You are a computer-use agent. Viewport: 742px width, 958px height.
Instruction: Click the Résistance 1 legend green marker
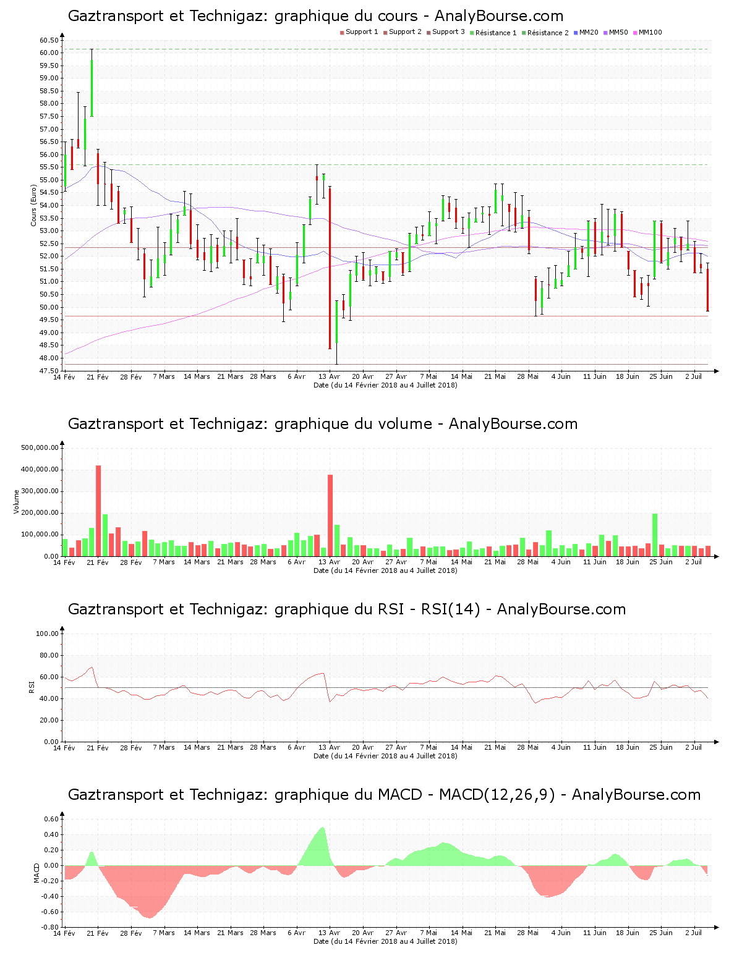coord(472,33)
